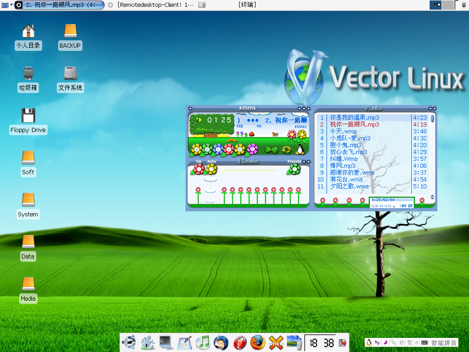Click the playlist mini stop button

tap(386, 206)
